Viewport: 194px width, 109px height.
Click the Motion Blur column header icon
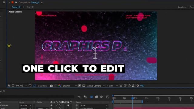tap(65, 102)
